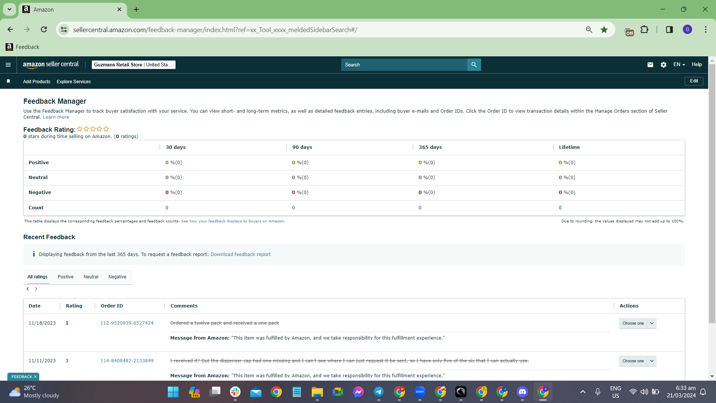
Task: Click the page vertical scrollbar
Action: tap(712, 194)
